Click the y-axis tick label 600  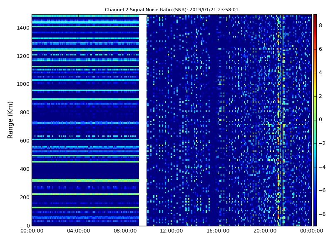pyautogui.click(x=25, y=141)
